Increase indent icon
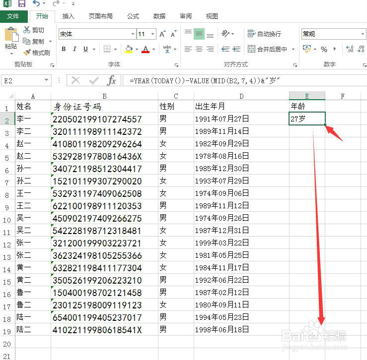This screenshot has width=367, height=360. click(x=236, y=49)
